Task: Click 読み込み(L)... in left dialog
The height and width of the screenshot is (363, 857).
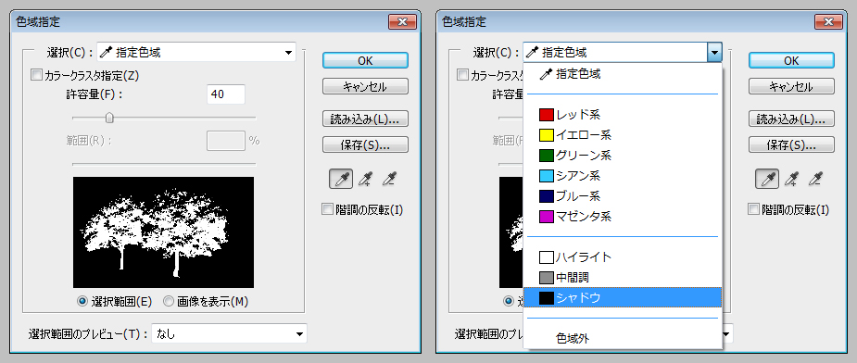Action: 365,119
